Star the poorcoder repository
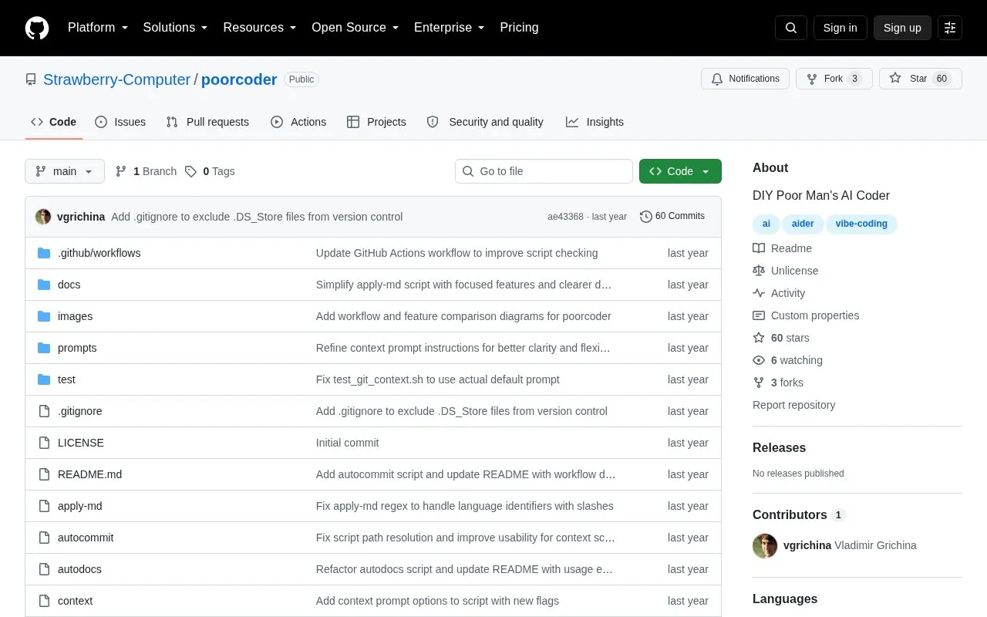Viewport: 987px width, 617px height. 920,79
